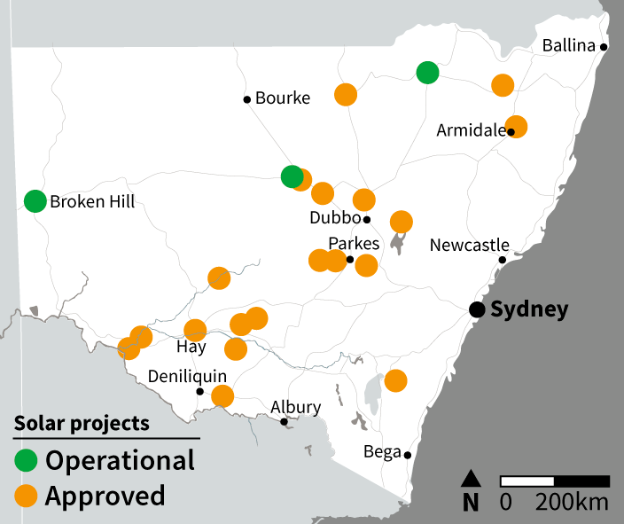Screen dimensions: 624x524
Task: Select the 'Operational' legend text
Action: 120,460
